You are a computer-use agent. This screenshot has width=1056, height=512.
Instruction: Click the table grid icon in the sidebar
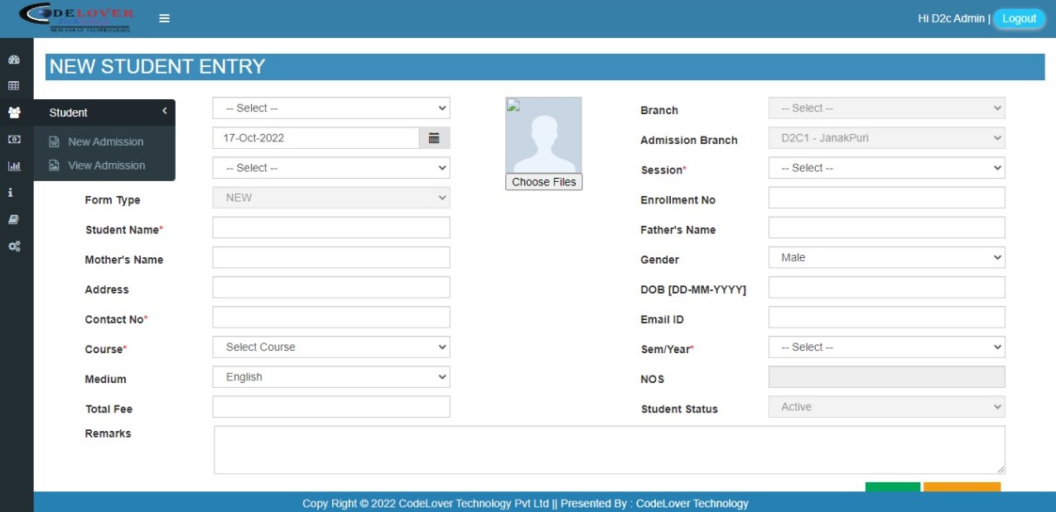13,84
